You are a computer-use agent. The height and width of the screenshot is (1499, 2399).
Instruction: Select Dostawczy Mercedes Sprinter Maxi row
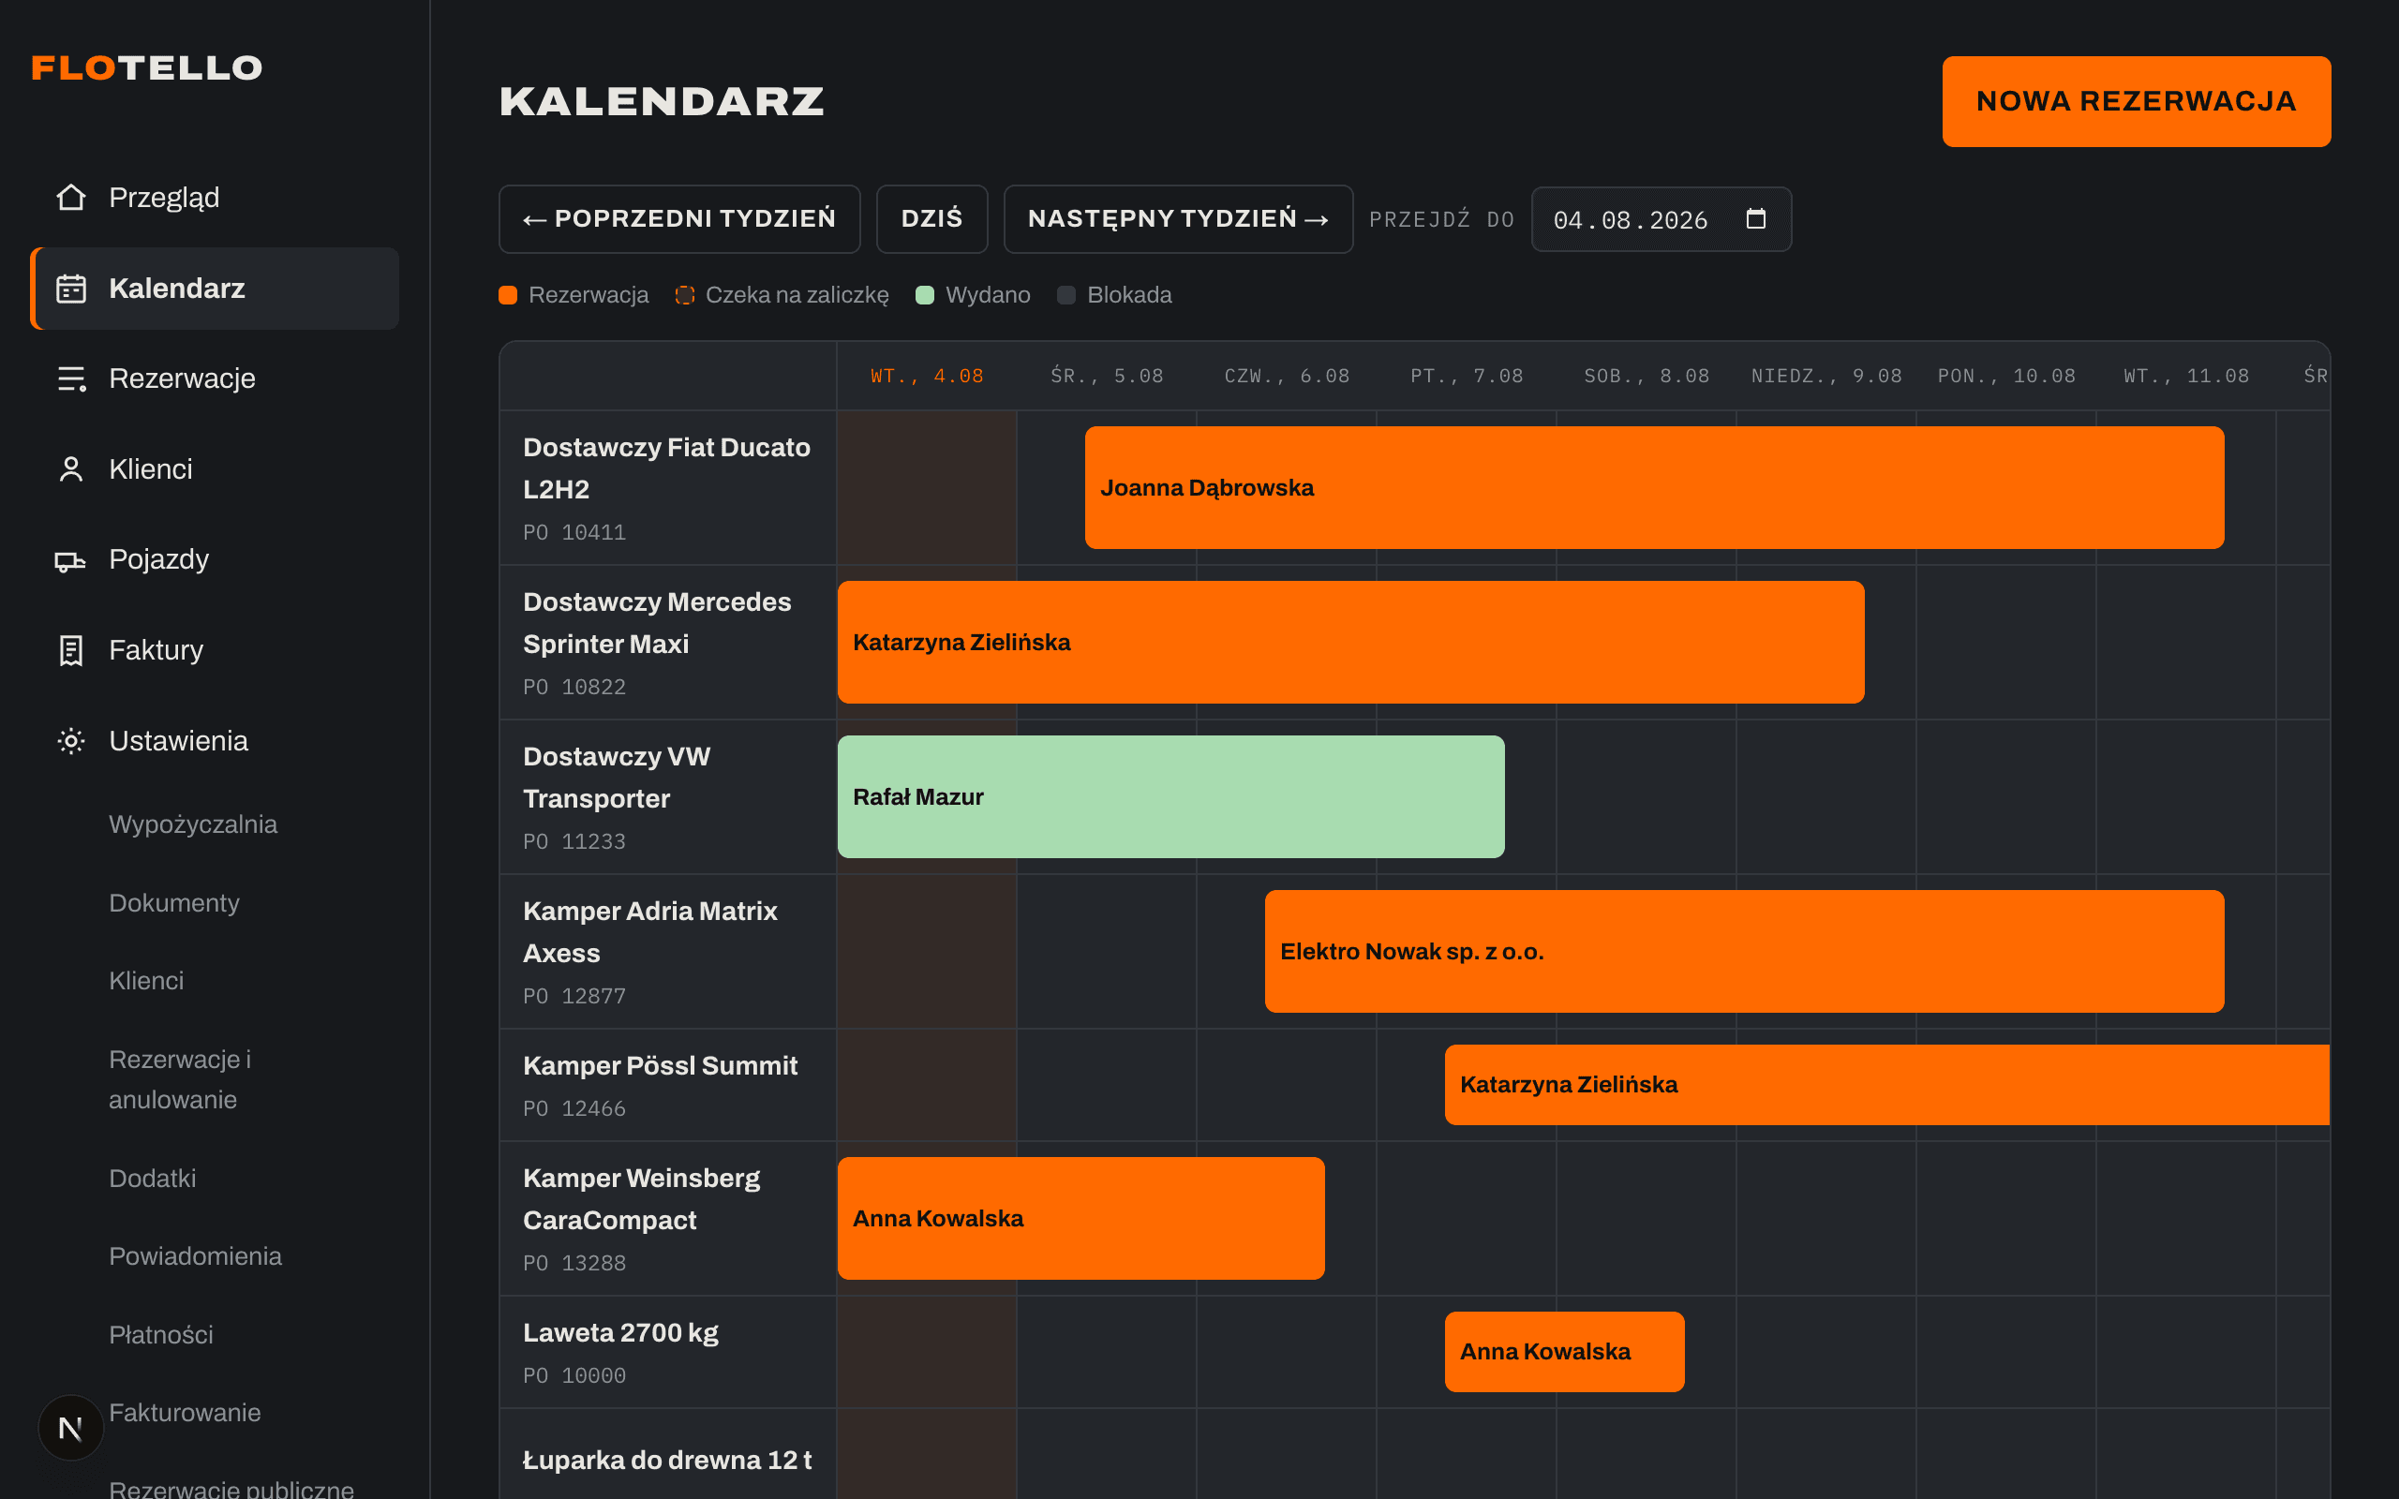(668, 643)
